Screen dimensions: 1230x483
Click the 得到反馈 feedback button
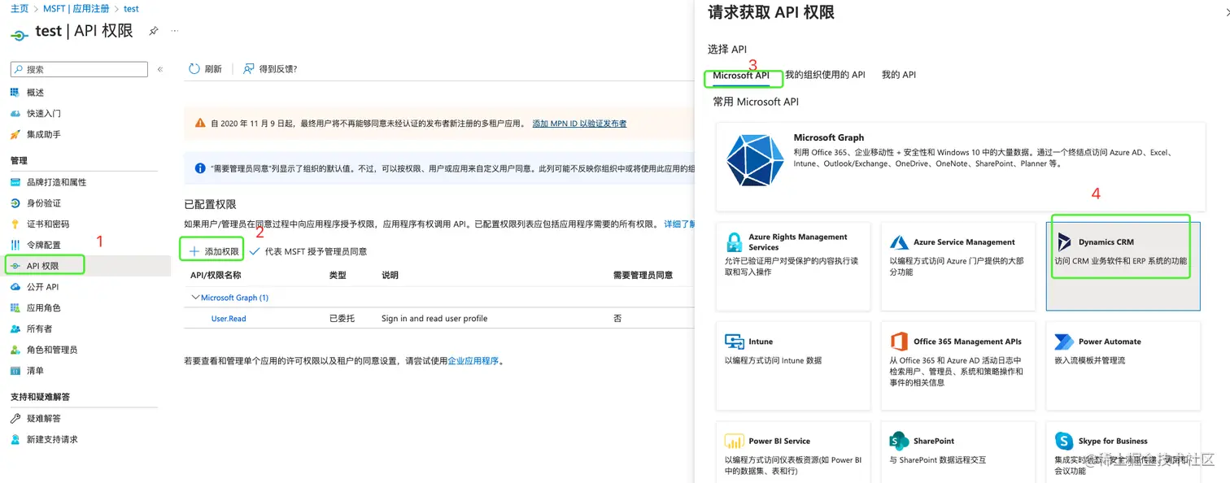pos(270,69)
